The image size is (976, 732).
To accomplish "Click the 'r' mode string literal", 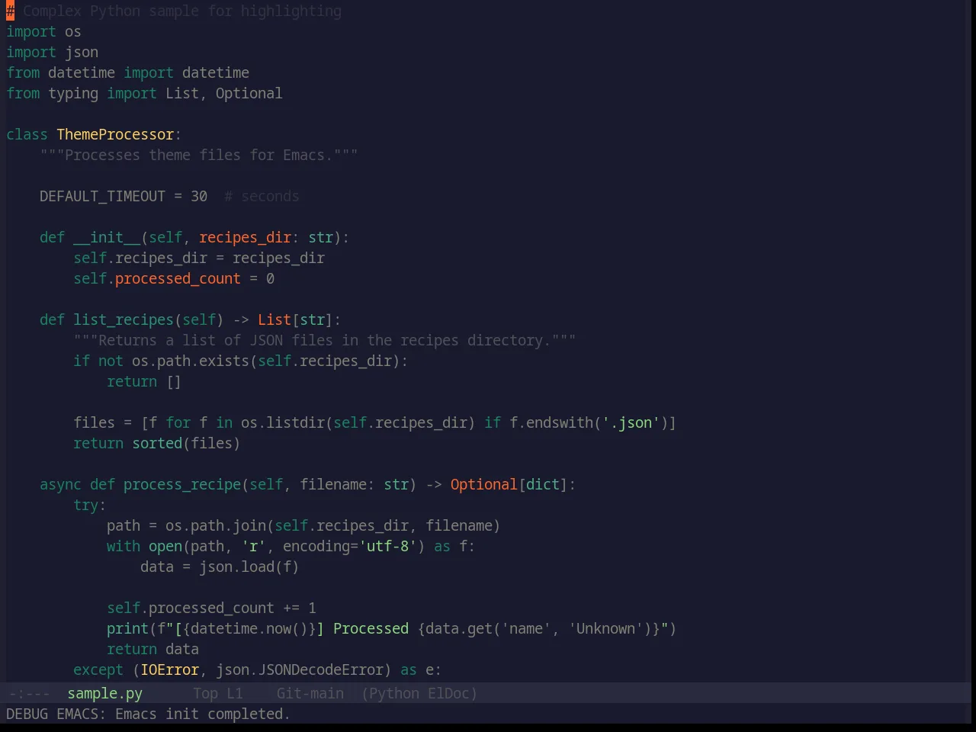I will coord(253,546).
